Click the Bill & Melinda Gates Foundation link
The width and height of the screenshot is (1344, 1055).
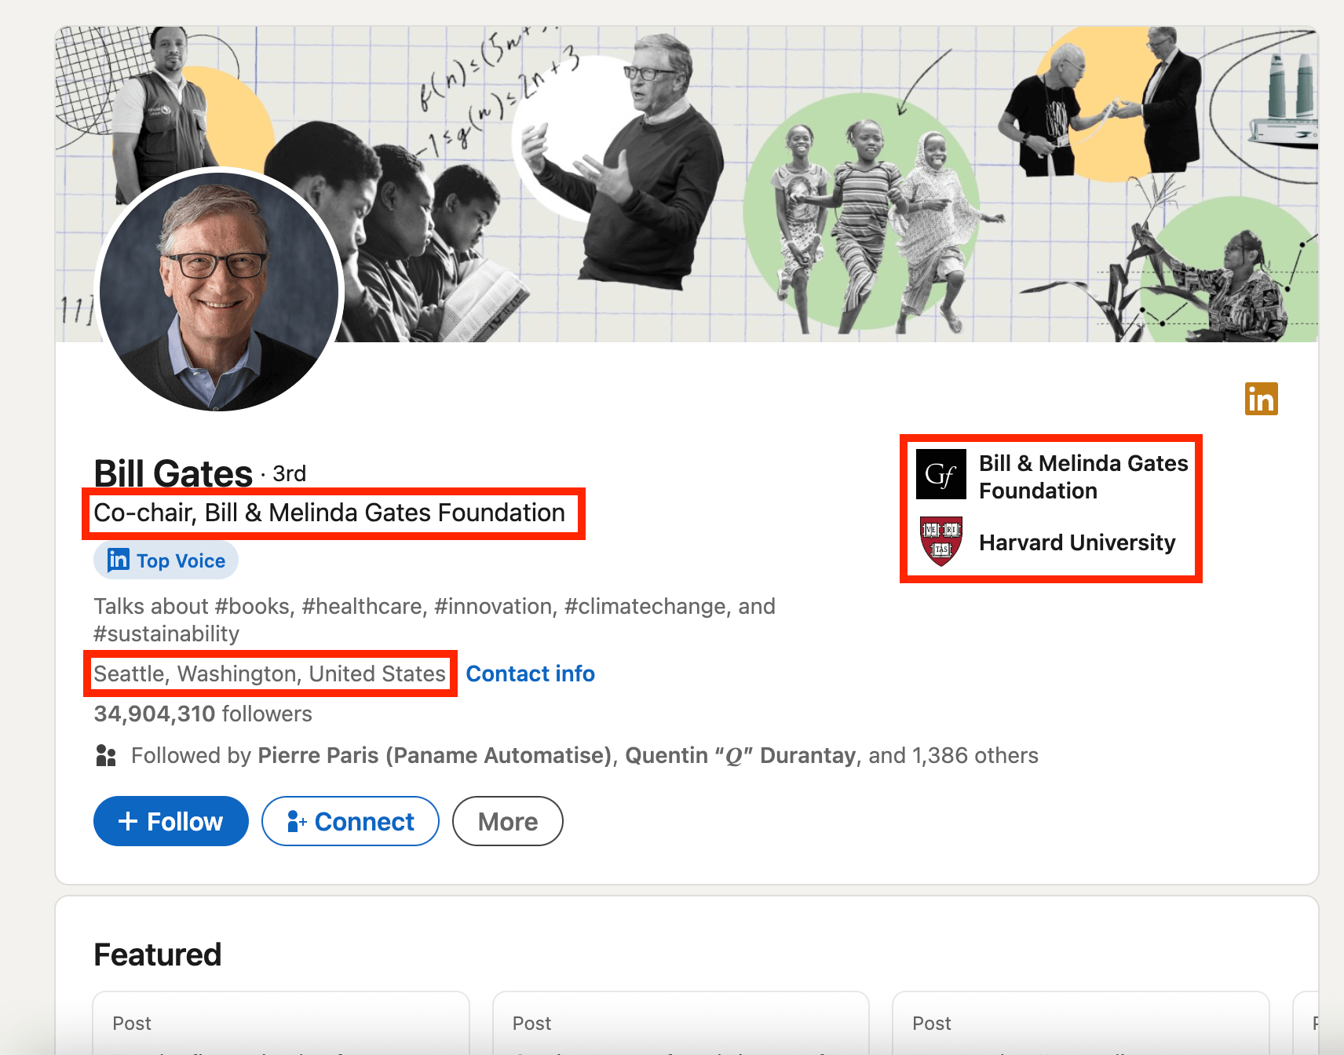[1083, 476]
